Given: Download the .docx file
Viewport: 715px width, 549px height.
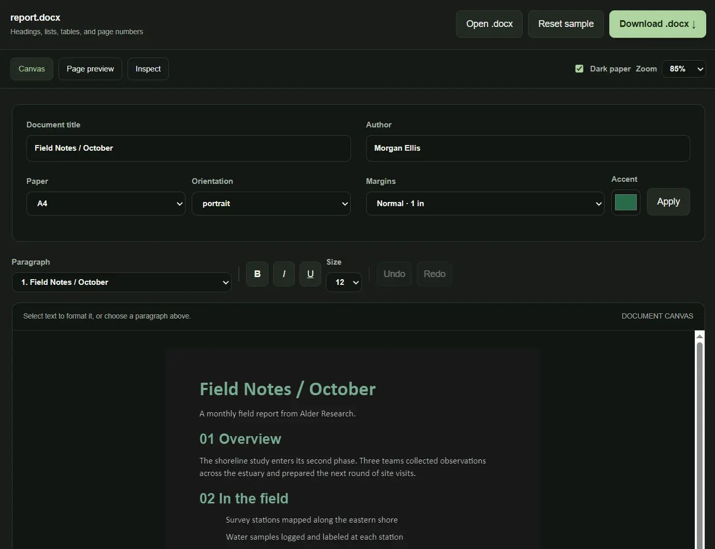Looking at the screenshot, I should pos(657,24).
